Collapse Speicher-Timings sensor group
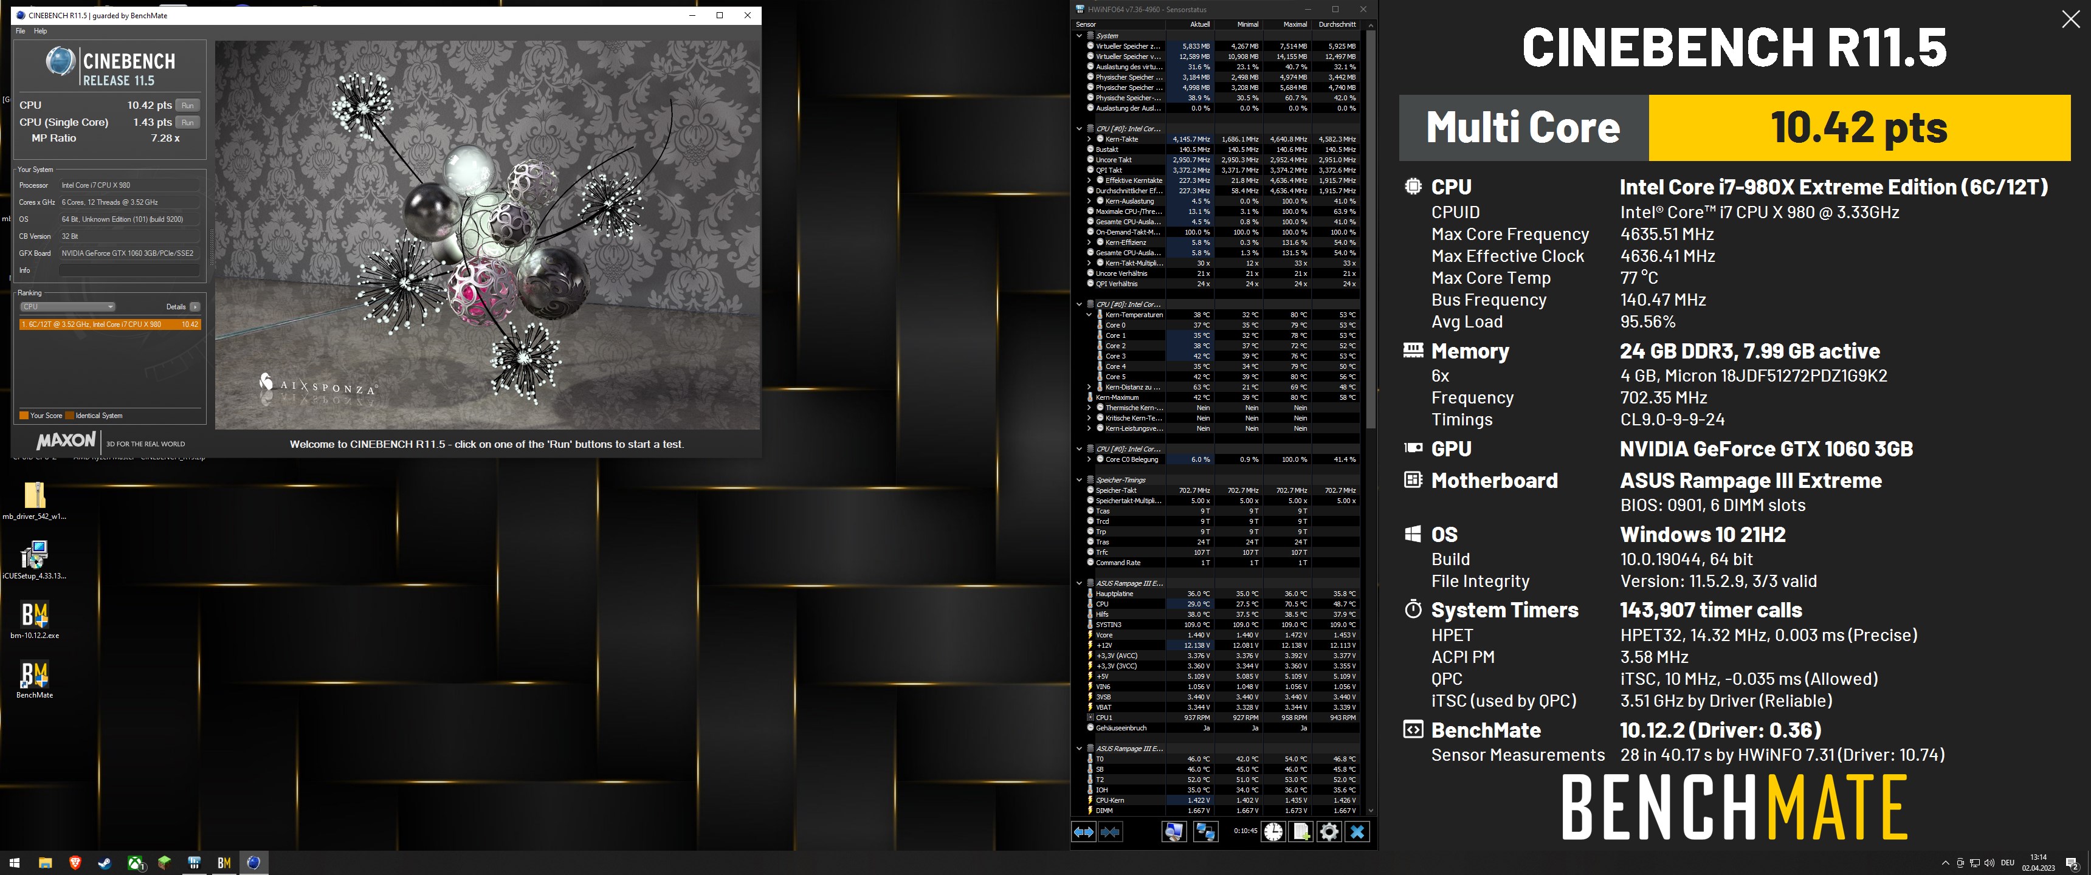This screenshot has height=875, width=2091. pos(1079,479)
